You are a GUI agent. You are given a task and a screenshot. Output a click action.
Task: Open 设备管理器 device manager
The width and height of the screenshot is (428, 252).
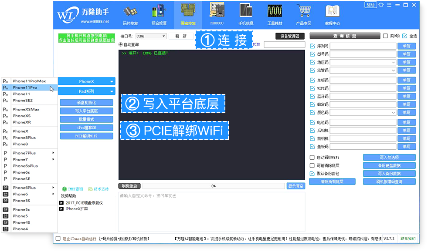(x=290, y=36)
